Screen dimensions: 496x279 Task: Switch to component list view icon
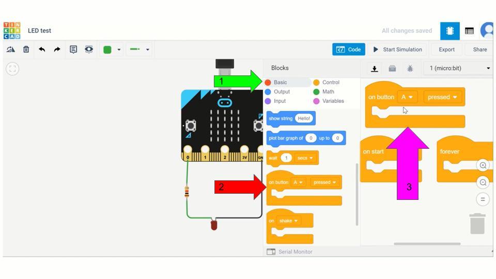pyautogui.click(x=470, y=30)
